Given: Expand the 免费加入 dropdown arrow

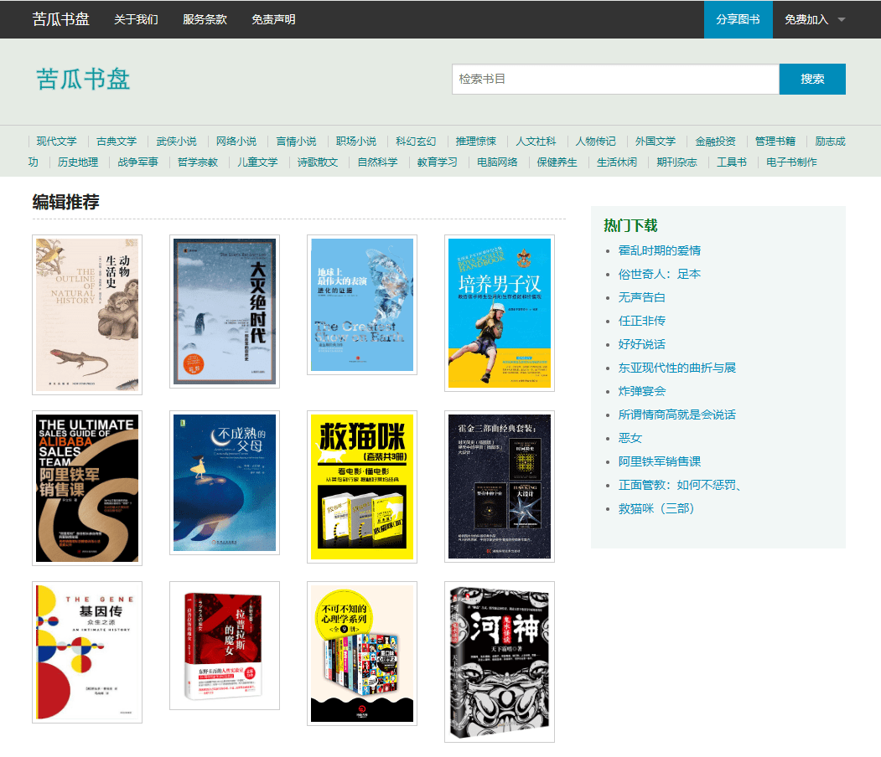Looking at the screenshot, I should click(841, 20).
